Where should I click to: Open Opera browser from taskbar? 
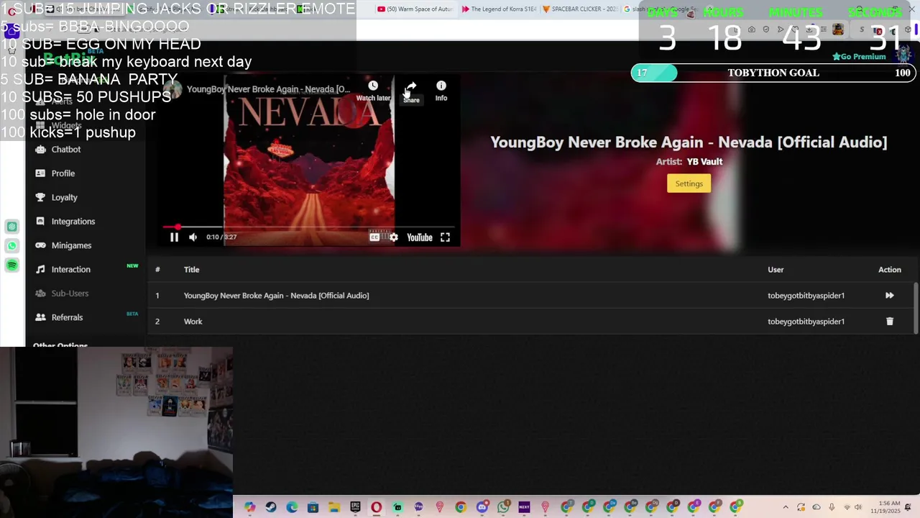(376, 507)
